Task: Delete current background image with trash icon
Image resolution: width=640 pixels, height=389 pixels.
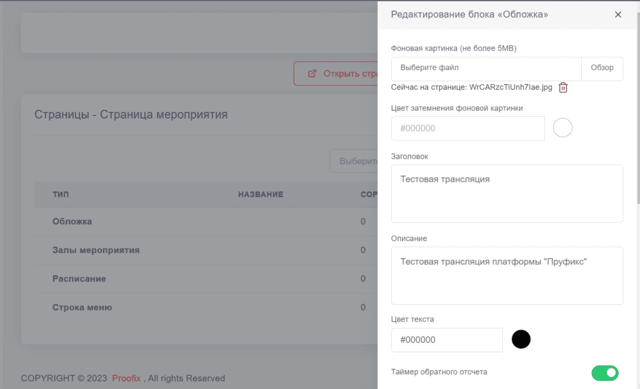Action: pyautogui.click(x=563, y=87)
